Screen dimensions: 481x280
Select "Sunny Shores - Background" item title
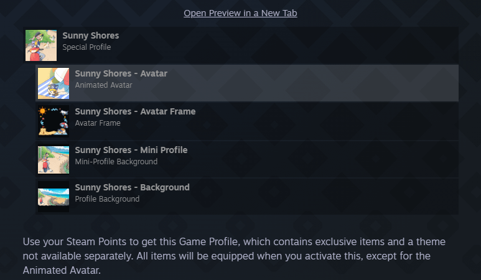point(132,187)
